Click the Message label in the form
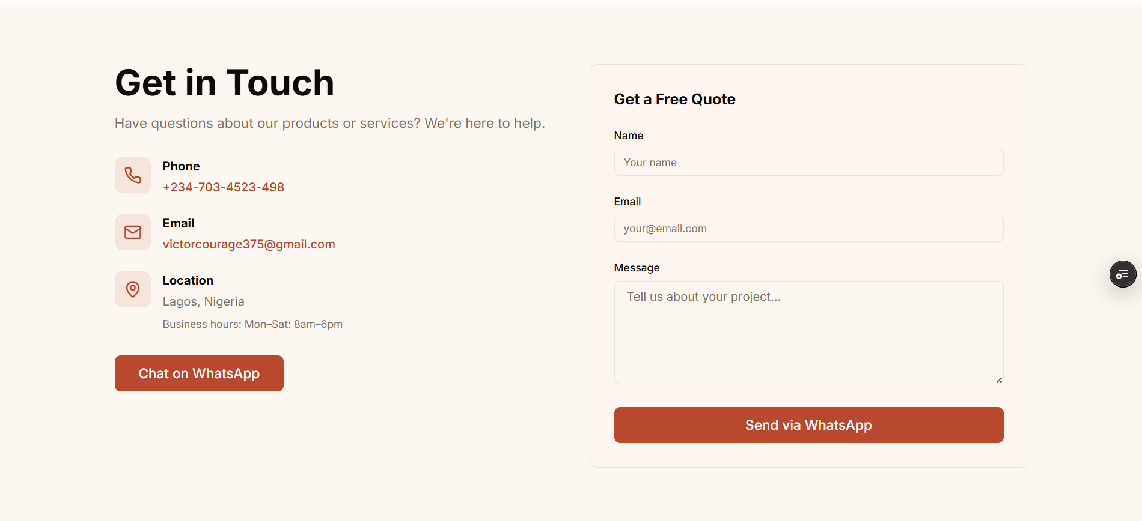The width and height of the screenshot is (1142, 521). coord(637,268)
